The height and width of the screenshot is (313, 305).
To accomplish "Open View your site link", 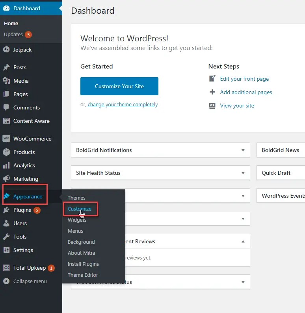I will pyautogui.click(x=237, y=106).
